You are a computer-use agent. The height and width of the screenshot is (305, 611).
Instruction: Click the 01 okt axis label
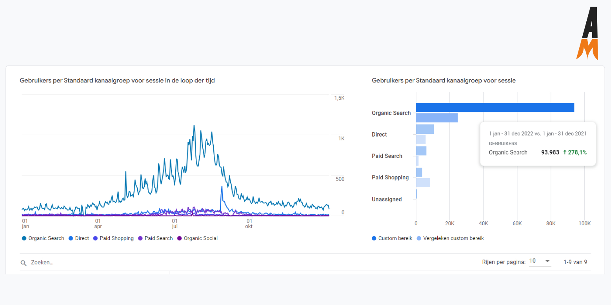tap(249, 224)
